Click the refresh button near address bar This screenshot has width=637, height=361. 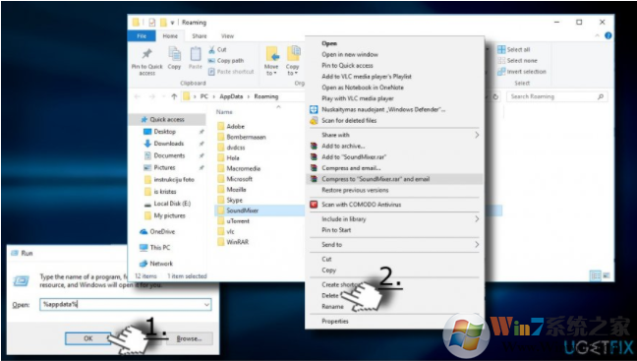click(x=495, y=97)
